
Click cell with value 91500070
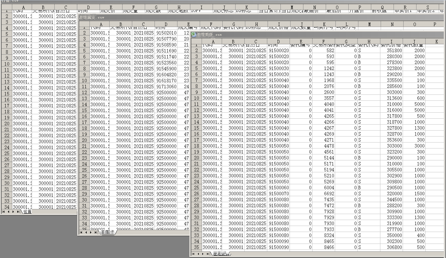tap(278, 193)
